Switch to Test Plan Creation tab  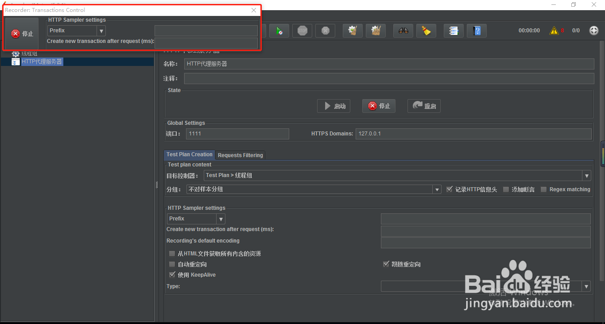click(x=190, y=154)
